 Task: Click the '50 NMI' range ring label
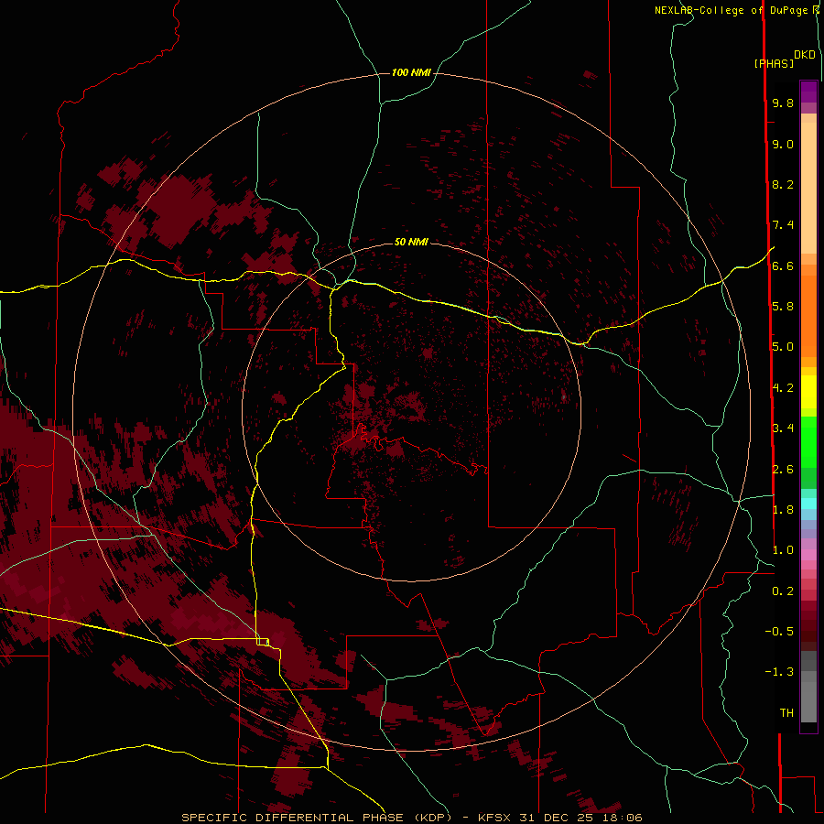pos(411,242)
